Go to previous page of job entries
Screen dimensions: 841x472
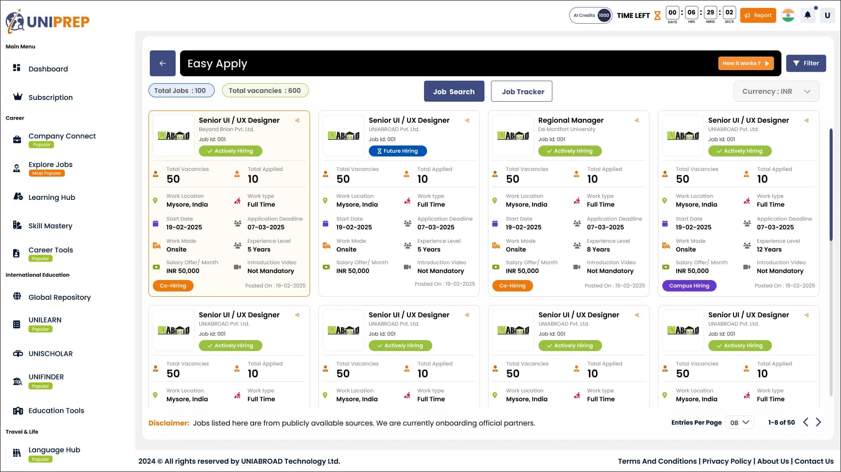click(806, 422)
